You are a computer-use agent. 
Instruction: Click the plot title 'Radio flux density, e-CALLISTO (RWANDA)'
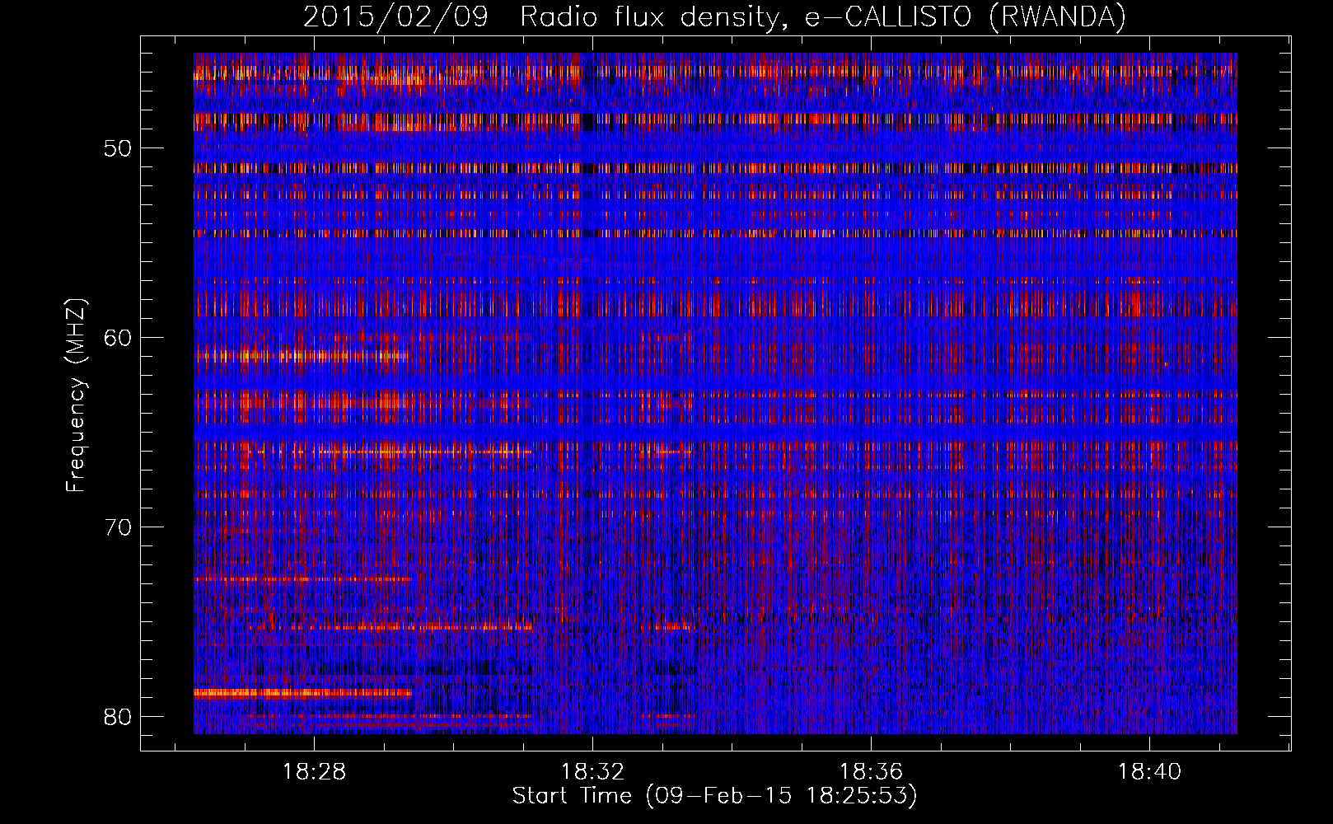coord(823,17)
